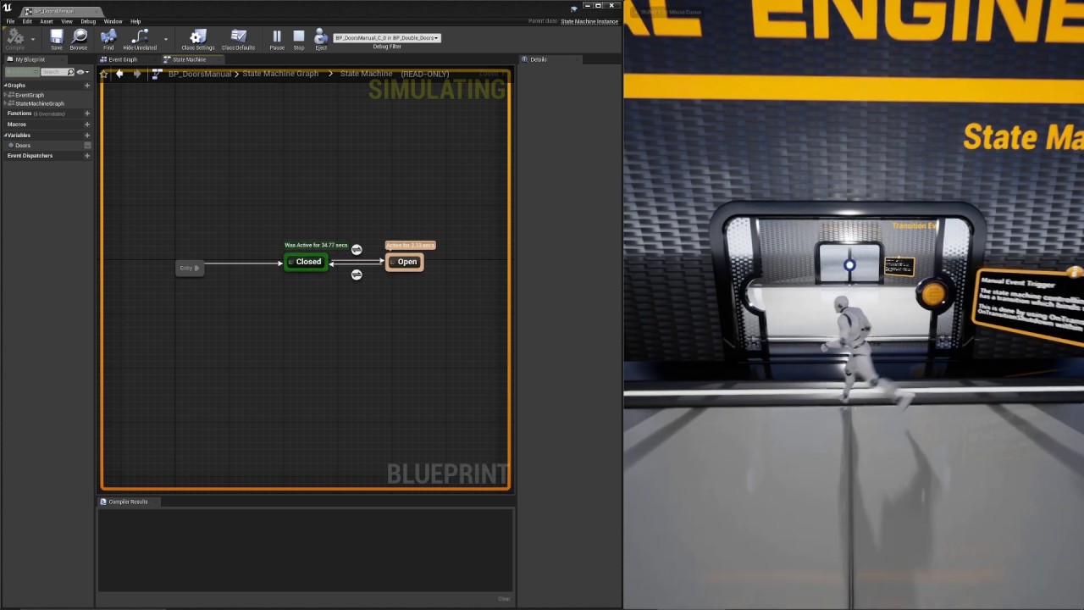1084x610 pixels.
Task: Toggle Hide Unrelated nodes
Action: (140, 39)
